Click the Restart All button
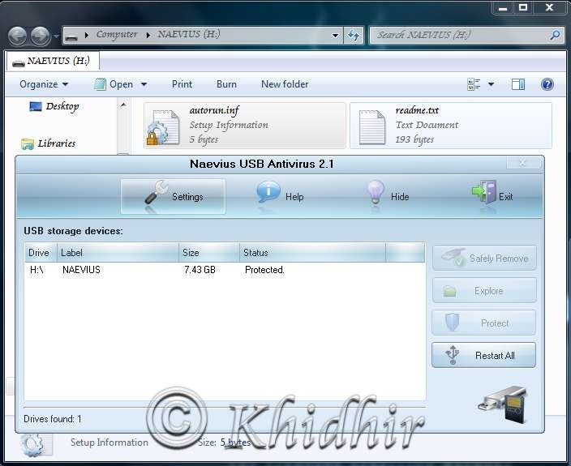The height and width of the screenshot is (466, 571). pyautogui.click(x=483, y=355)
